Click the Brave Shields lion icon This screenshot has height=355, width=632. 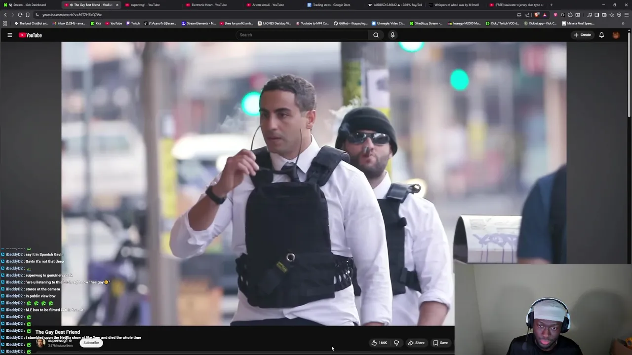[537, 15]
